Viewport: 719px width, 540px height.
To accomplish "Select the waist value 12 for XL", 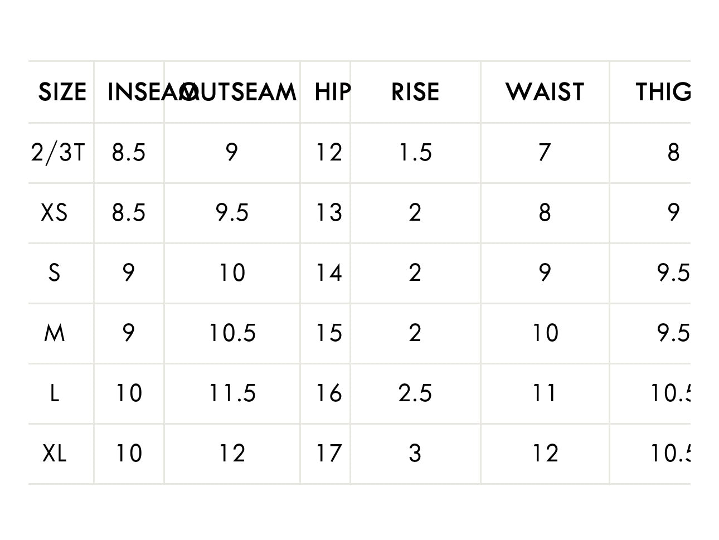I will click(x=545, y=454).
